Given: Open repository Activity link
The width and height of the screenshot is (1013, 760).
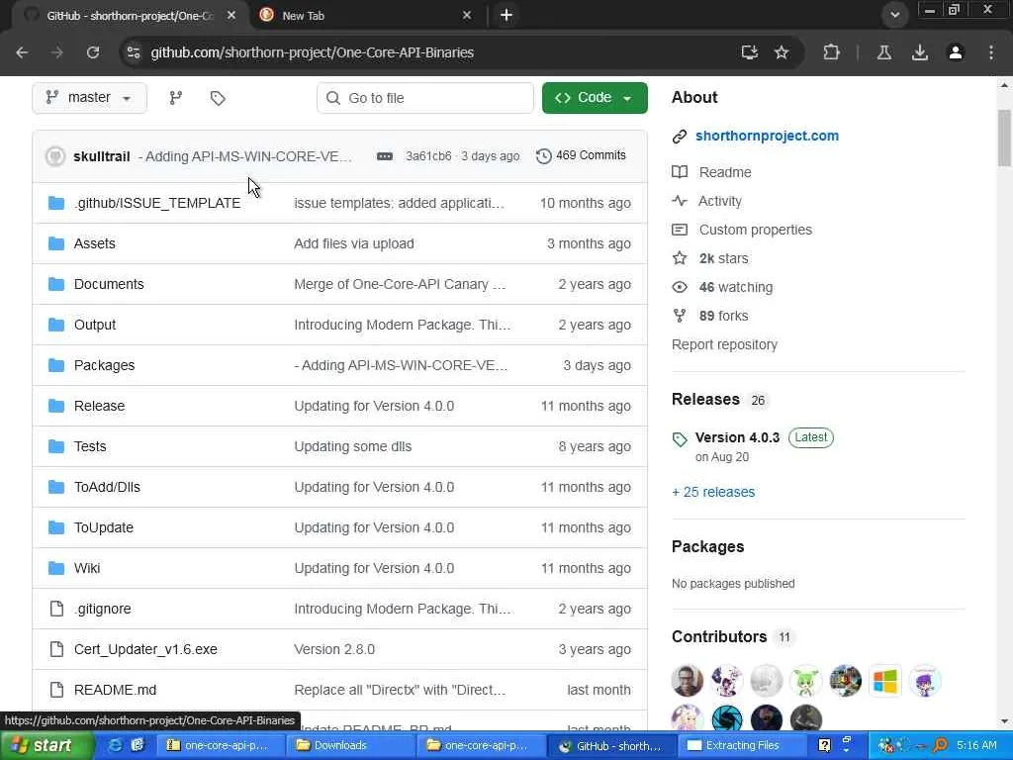Looking at the screenshot, I should pos(720,201).
